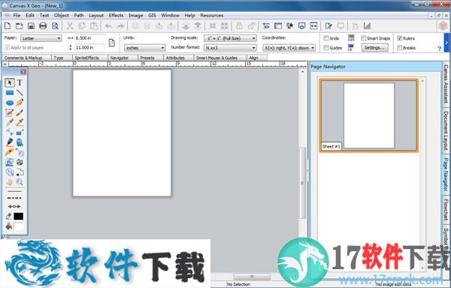Click the Lock object padlock icon
The height and width of the screenshot is (288, 451).
tap(239, 26)
